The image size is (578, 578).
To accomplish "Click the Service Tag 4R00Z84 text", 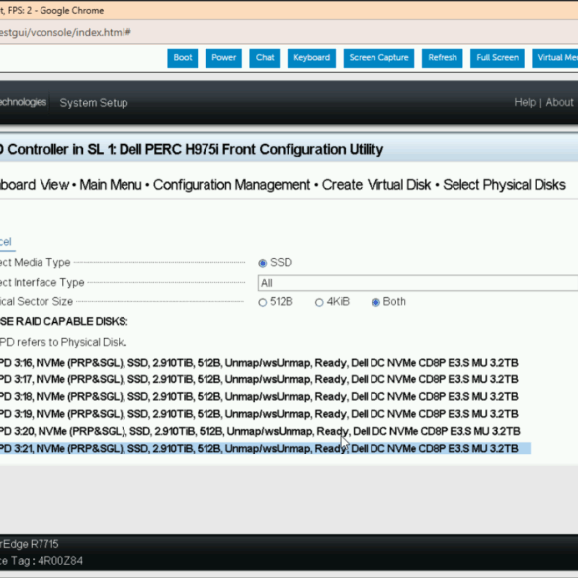I will (41, 561).
